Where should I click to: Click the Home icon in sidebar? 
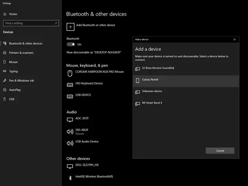pos(5,14)
